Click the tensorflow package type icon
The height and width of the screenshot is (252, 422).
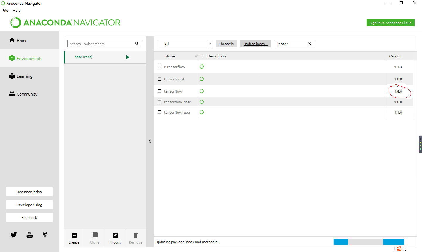point(202,91)
